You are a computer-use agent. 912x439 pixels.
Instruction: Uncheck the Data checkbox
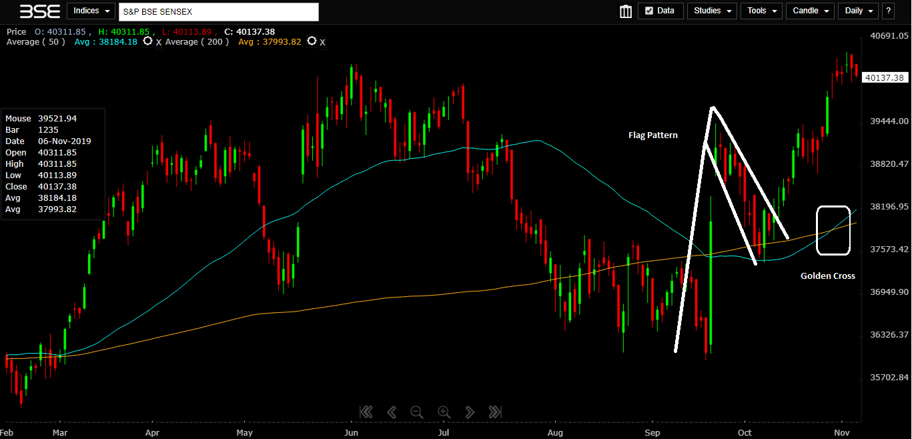(x=648, y=11)
